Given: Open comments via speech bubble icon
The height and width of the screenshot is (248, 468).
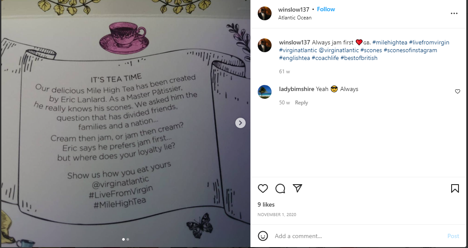Looking at the screenshot, I should [x=280, y=188].
